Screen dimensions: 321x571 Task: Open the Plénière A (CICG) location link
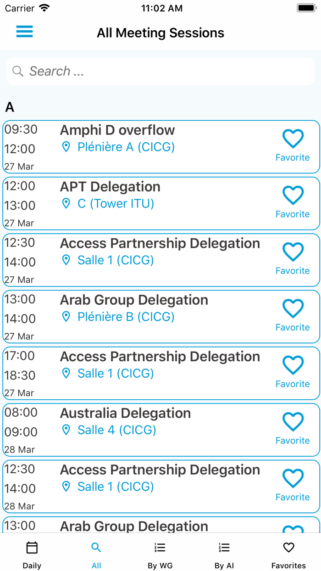click(x=126, y=147)
